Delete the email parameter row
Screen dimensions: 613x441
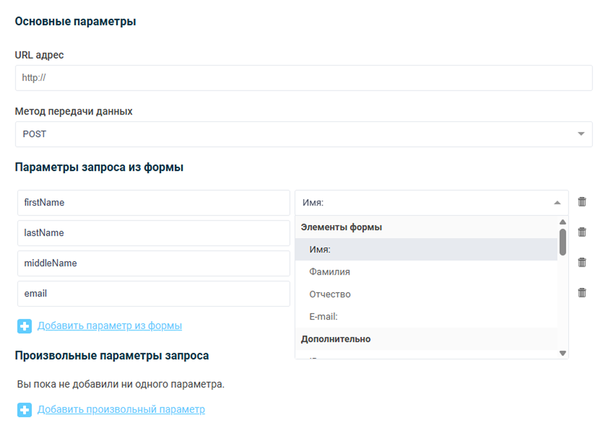[582, 293]
